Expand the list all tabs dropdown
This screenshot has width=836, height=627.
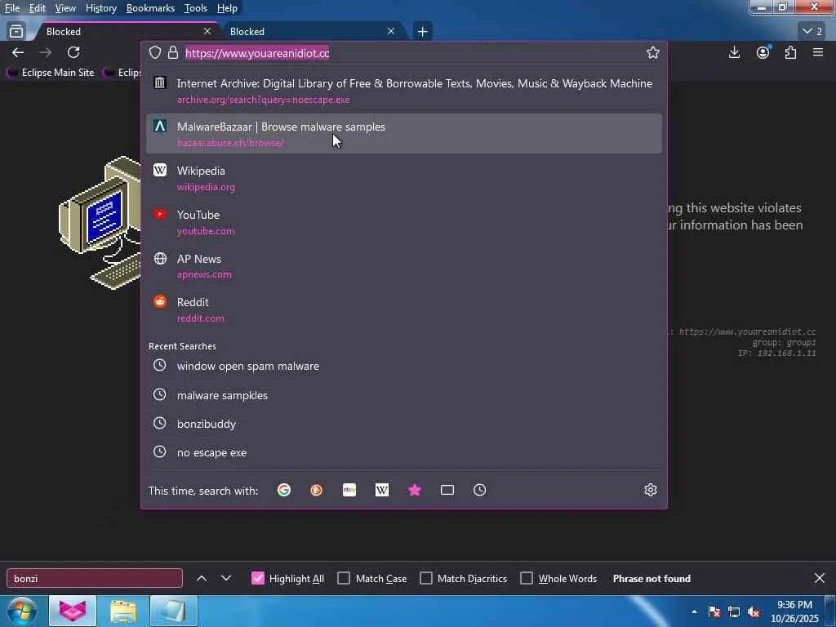[812, 32]
